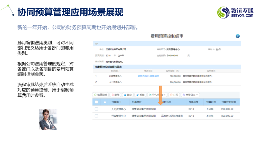263x148 pixels.
Task: Click the Seeyon logo in top right
Action: coord(235,12)
